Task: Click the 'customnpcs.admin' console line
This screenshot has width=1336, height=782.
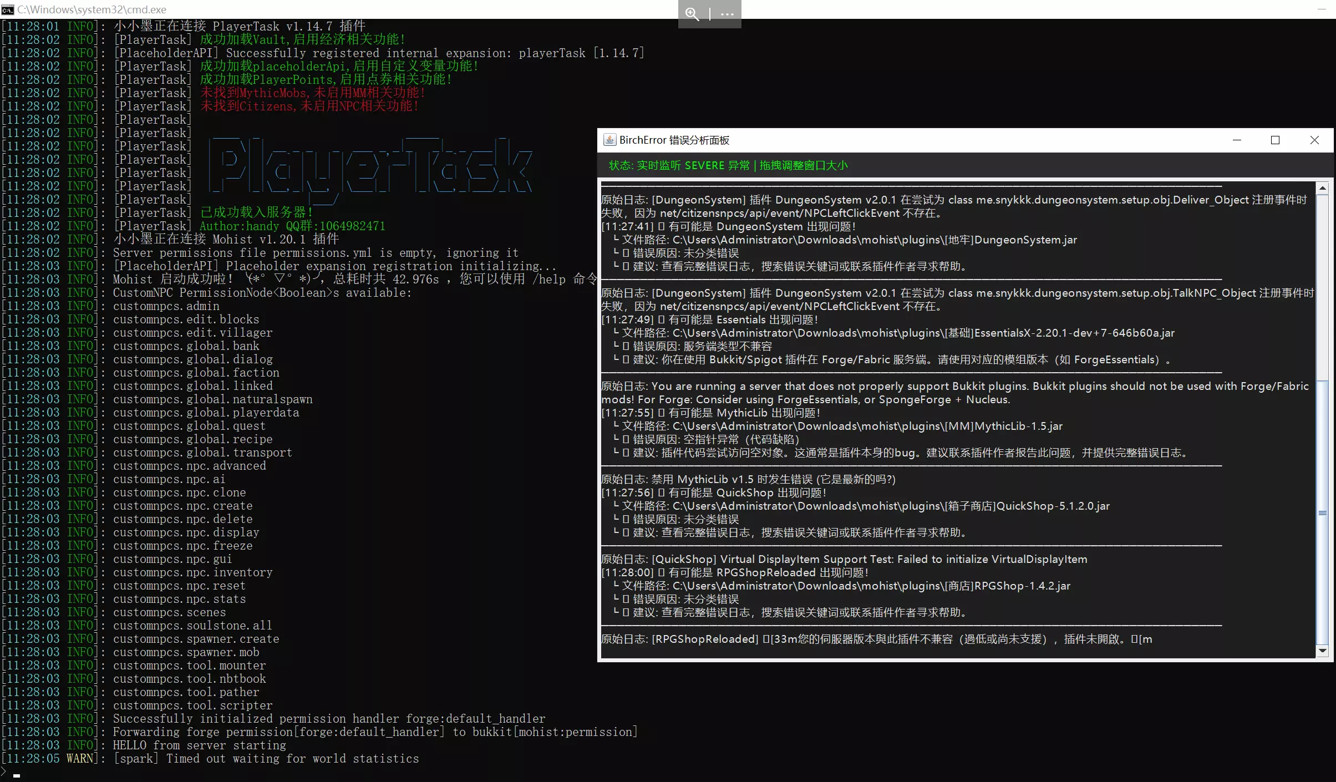Action: click(110, 306)
